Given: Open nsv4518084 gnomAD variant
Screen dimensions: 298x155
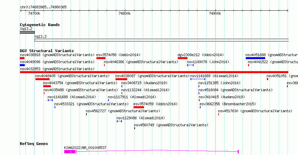Looking at the screenshot, I should (x=235, y=90).
